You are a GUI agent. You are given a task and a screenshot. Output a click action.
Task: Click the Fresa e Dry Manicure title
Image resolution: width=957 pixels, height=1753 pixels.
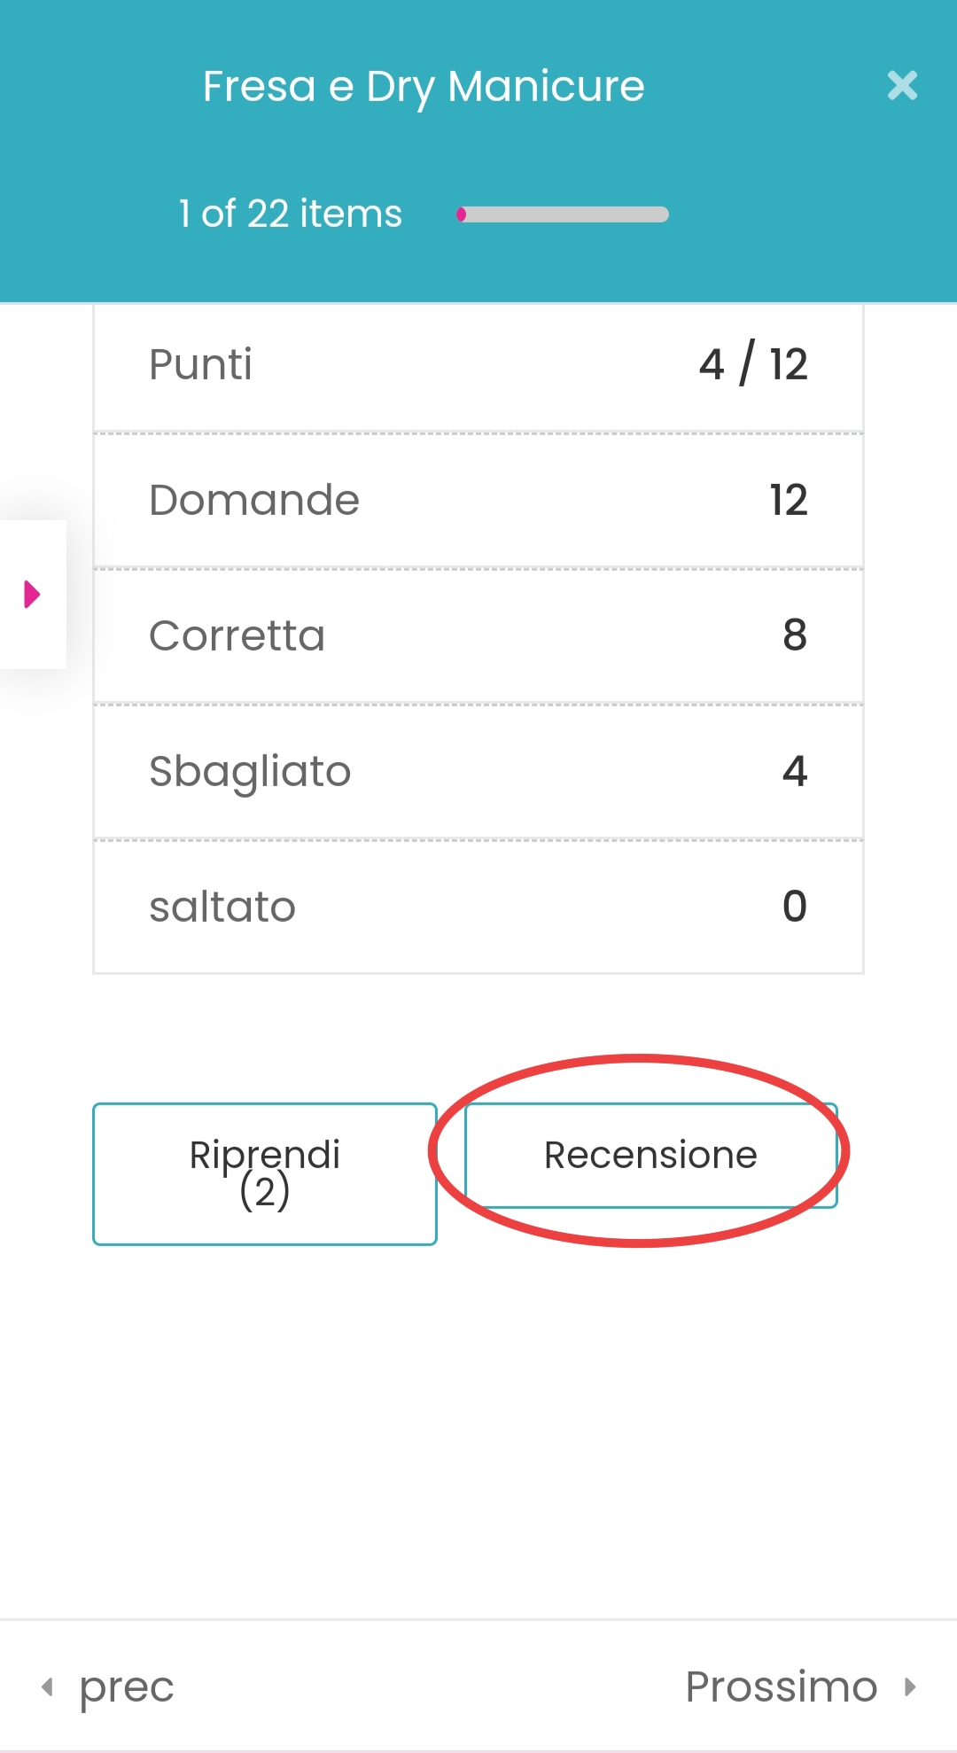point(424,87)
